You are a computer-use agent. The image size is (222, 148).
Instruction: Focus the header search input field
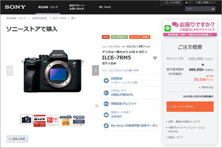point(198,9)
